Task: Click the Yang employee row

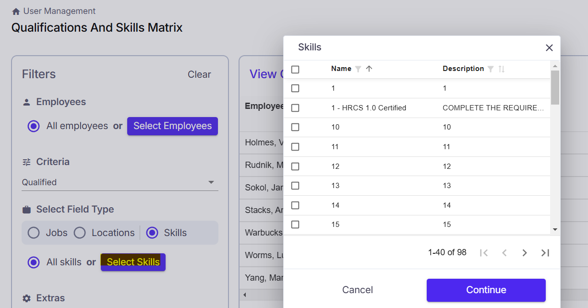Action: tap(262, 278)
